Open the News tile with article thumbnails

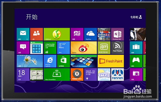click(36, 74)
